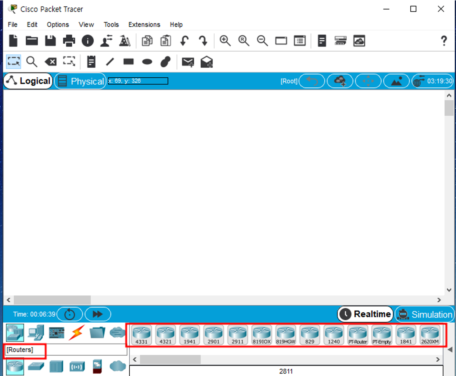The width and height of the screenshot is (456, 376).
Task: Click the Save floppy disk icon
Action: click(50, 41)
